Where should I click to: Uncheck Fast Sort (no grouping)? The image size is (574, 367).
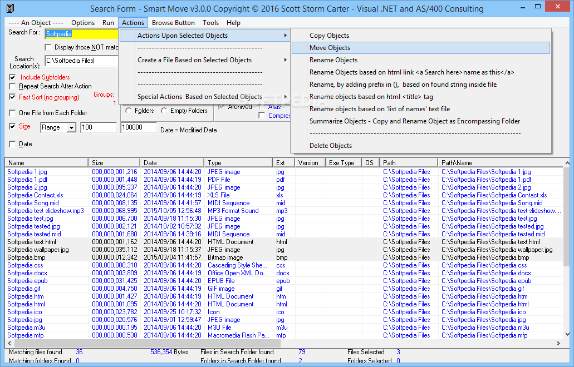[x=12, y=97]
